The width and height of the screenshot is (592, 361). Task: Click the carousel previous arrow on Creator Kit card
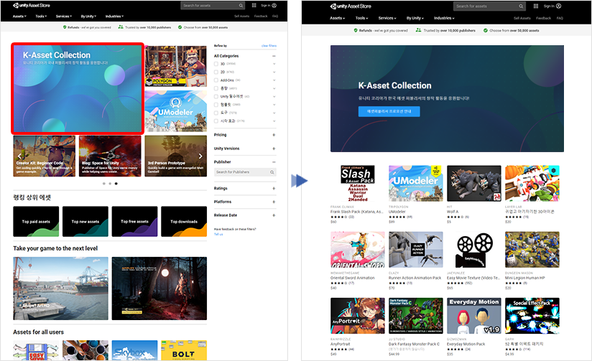click(19, 156)
